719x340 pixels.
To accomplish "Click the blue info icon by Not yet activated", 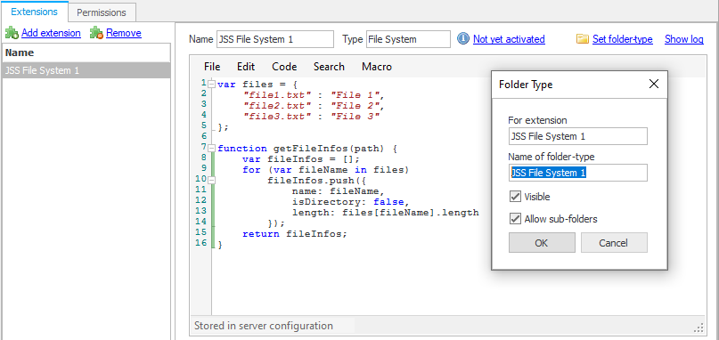I will tap(463, 39).
